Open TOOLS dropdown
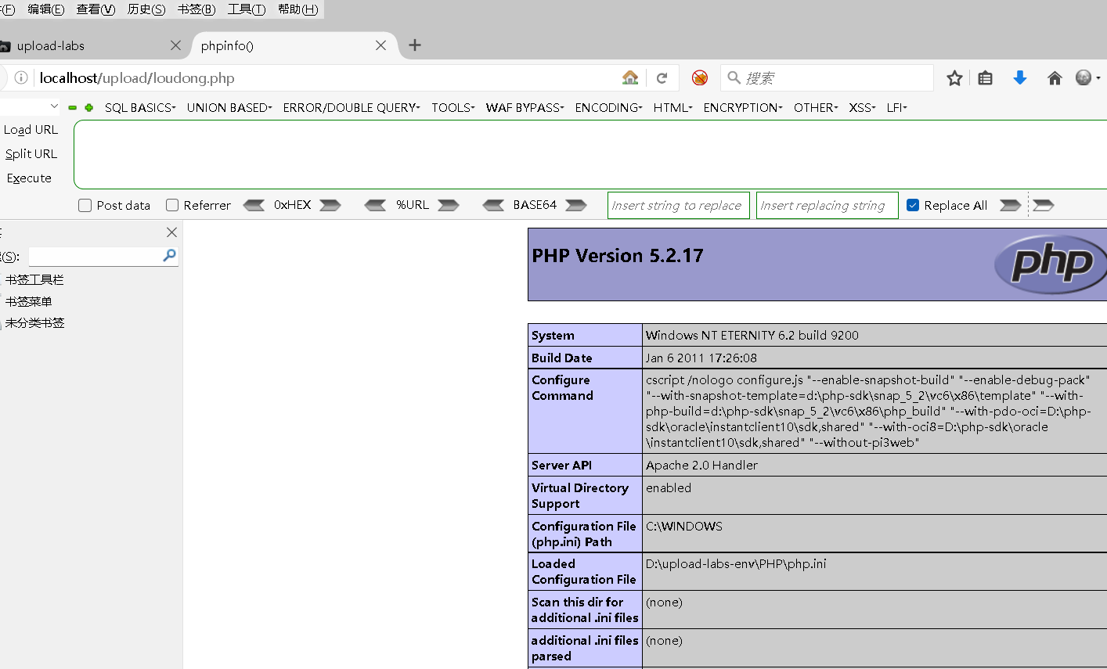This screenshot has width=1107, height=669. coord(453,108)
